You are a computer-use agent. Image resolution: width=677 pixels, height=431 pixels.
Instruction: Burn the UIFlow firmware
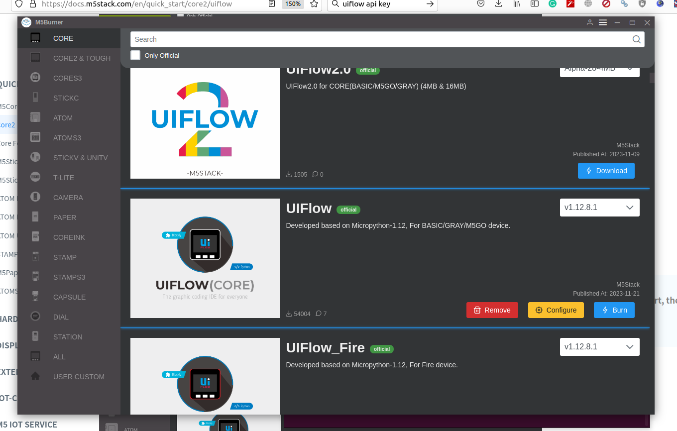(x=614, y=310)
